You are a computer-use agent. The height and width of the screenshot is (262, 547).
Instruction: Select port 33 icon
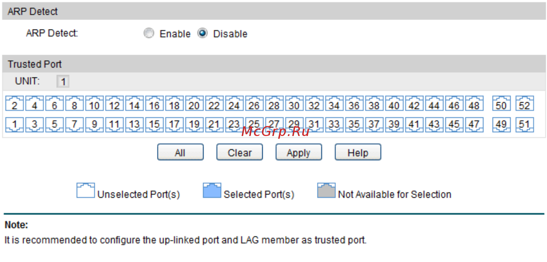[x=334, y=125]
